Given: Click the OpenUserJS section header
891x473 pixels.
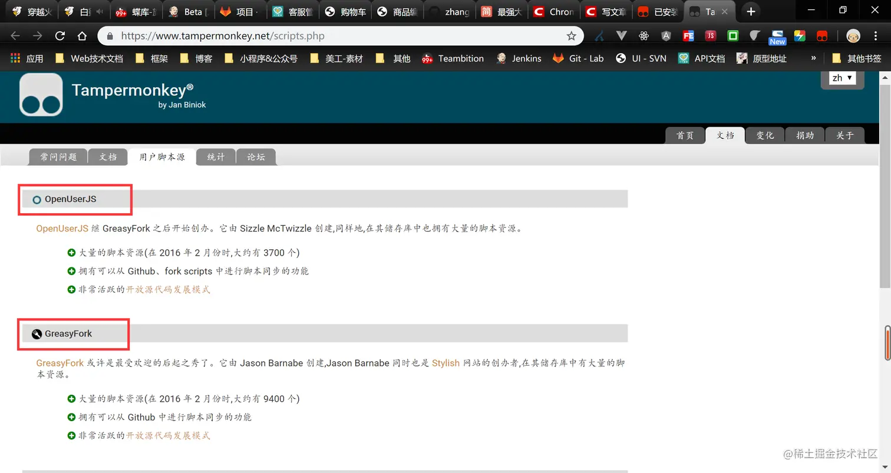Looking at the screenshot, I should click(325, 199).
